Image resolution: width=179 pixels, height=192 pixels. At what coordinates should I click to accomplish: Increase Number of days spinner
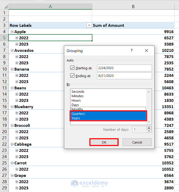pos(149,128)
